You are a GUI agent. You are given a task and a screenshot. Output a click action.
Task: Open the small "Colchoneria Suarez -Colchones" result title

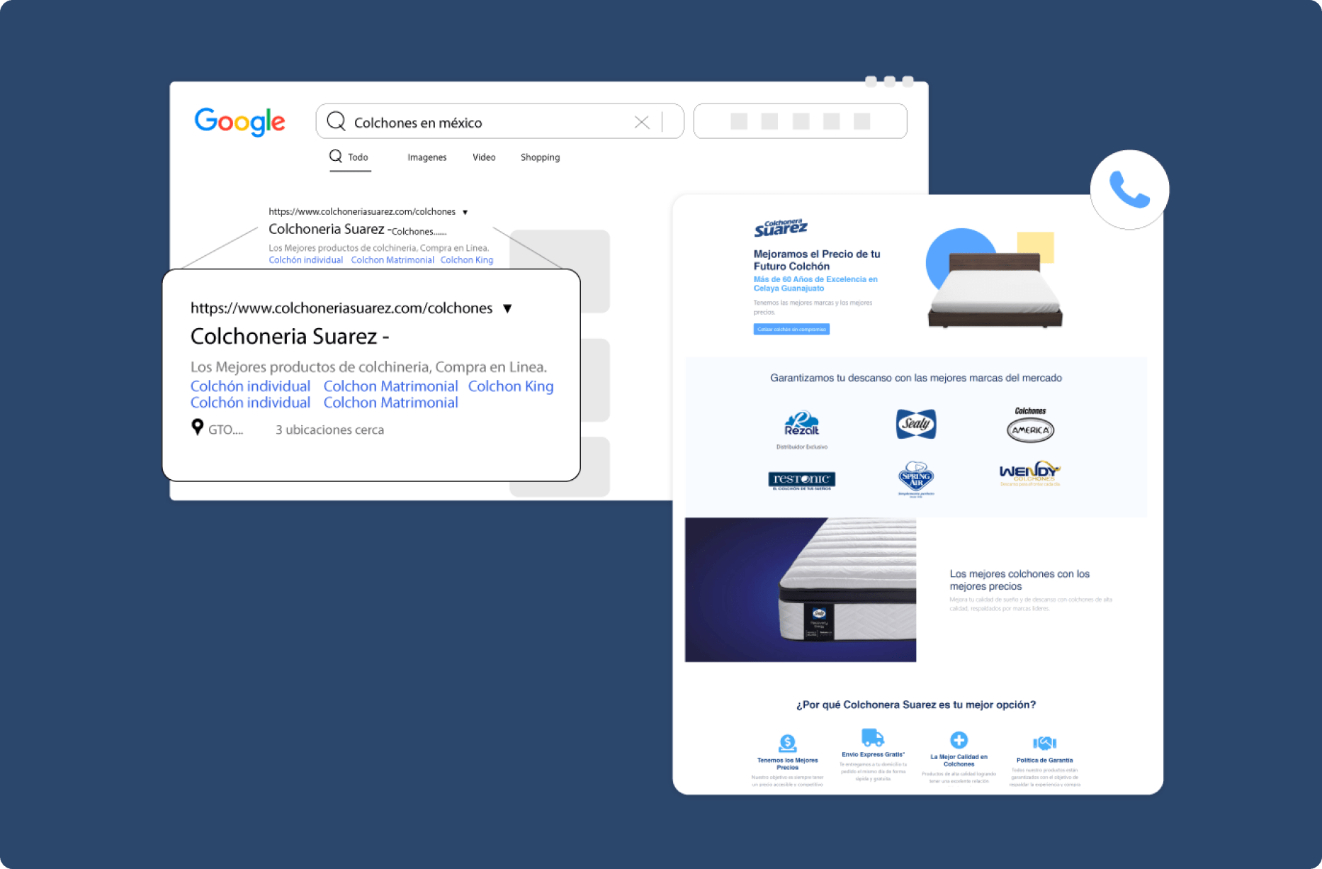pos(357,230)
